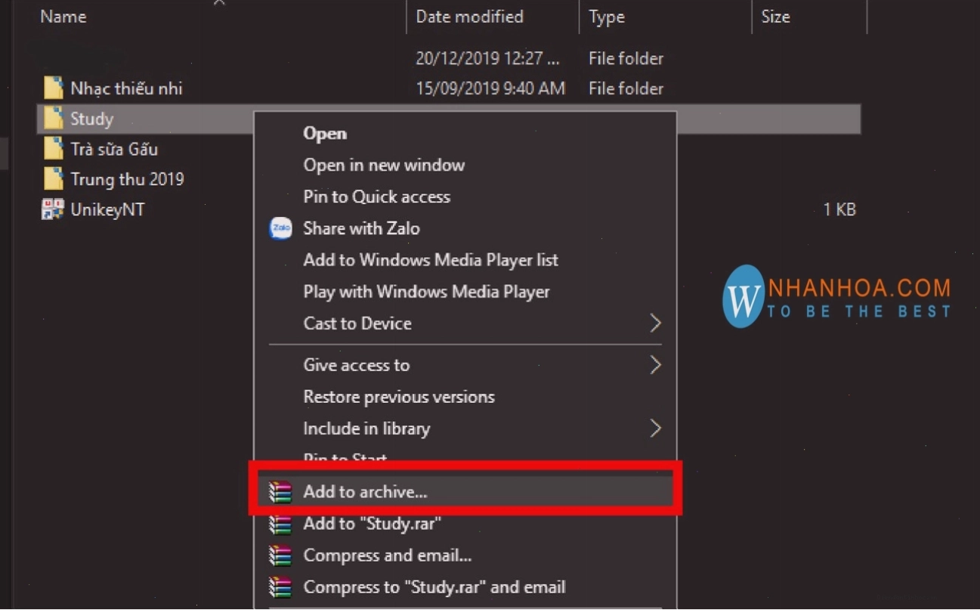Choose Open in new window

[x=384, y=165]
